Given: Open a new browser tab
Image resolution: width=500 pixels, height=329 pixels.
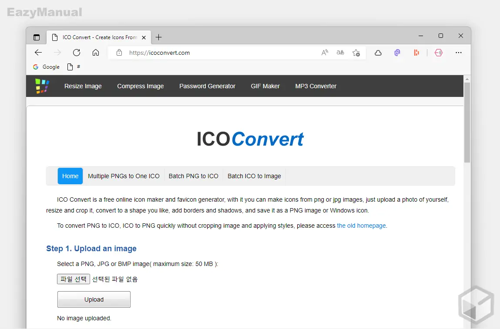Looking at the screenshot, I should pyautogui.click(x=158, y=37).
